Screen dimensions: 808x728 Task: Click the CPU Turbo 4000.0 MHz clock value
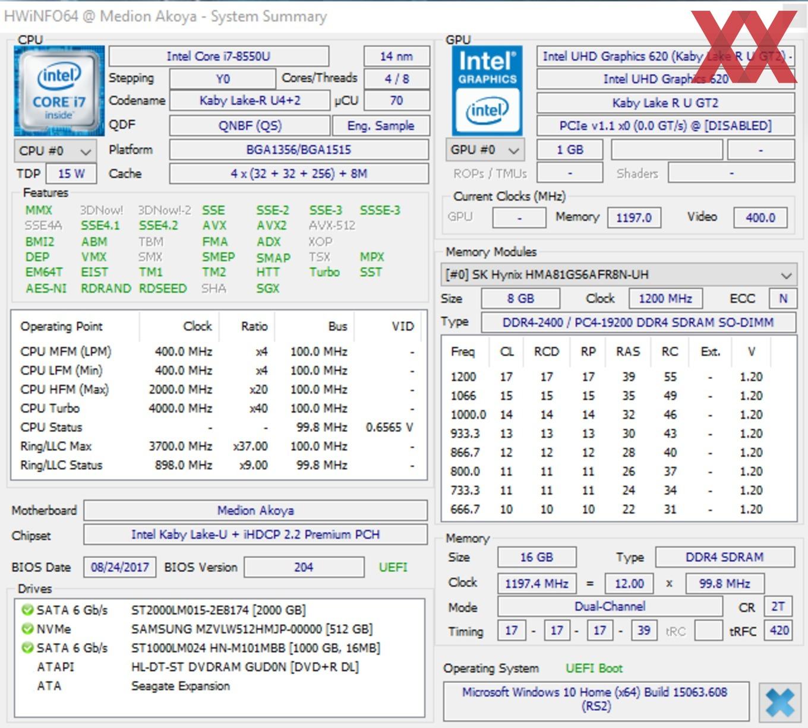tap(181, 409)
